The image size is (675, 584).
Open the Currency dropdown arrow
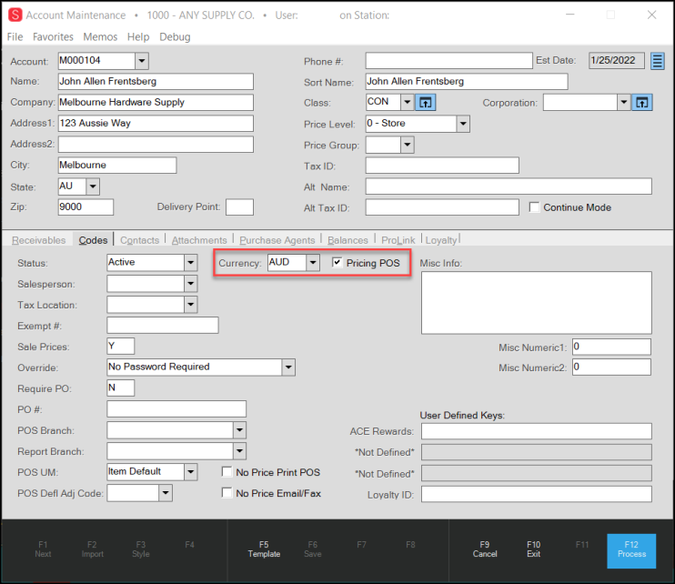pos(313,263)
